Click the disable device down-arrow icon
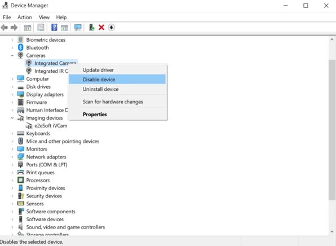Image resolution: width=336 pixels, height=246 pixels. point(111,28)
